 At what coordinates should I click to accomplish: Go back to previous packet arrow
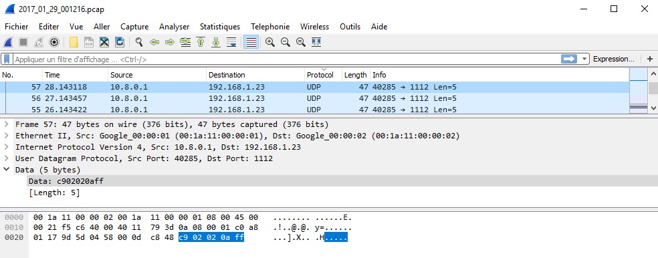pos(154,42)
